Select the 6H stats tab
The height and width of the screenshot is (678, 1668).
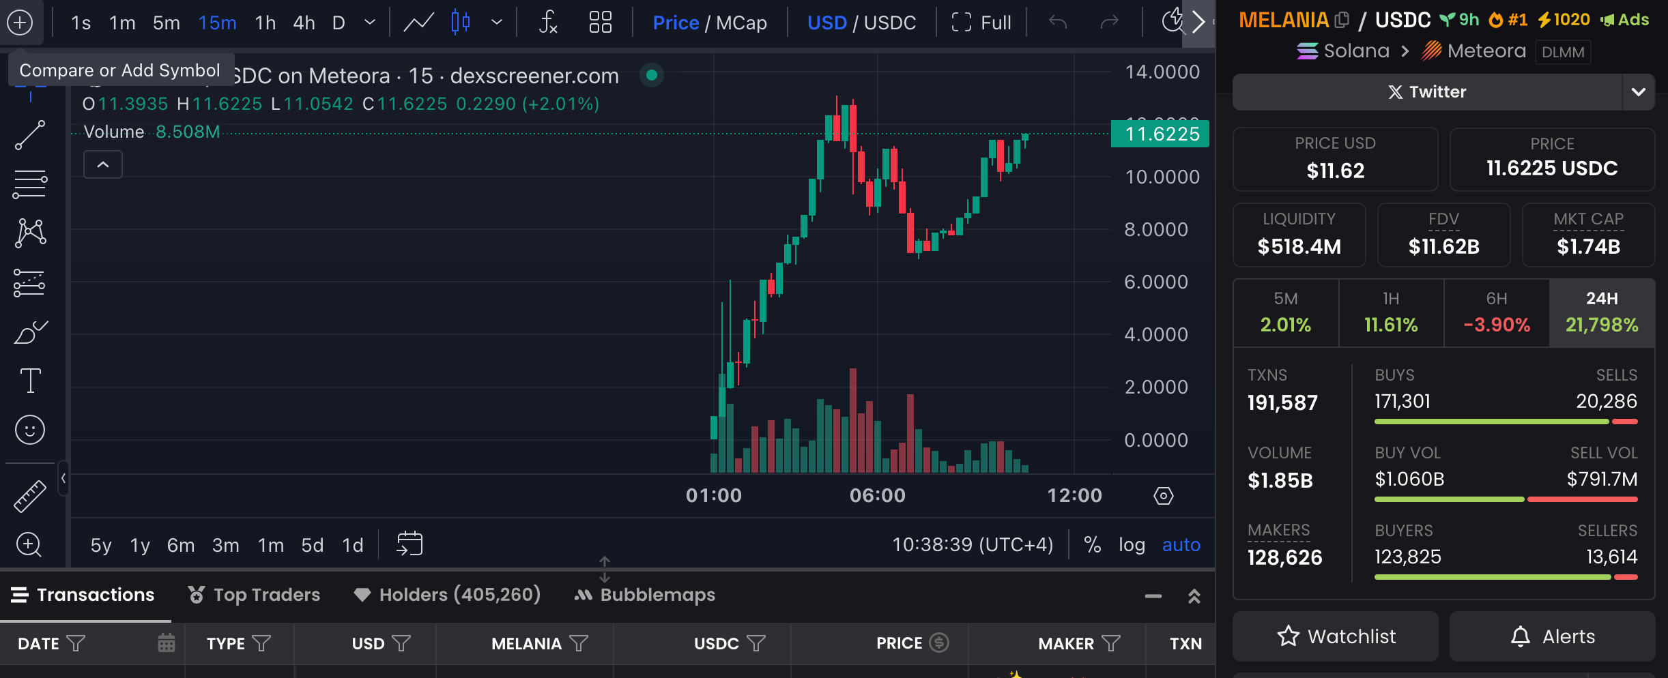(1497, 313)
